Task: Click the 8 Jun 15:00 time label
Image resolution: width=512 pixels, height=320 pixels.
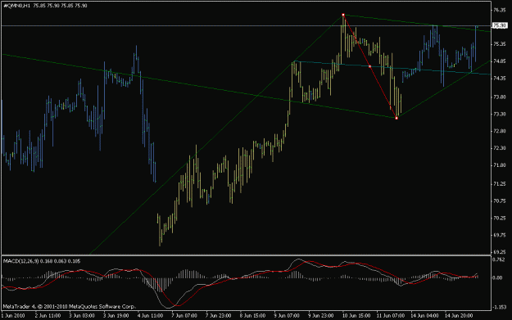Action: 253,316
